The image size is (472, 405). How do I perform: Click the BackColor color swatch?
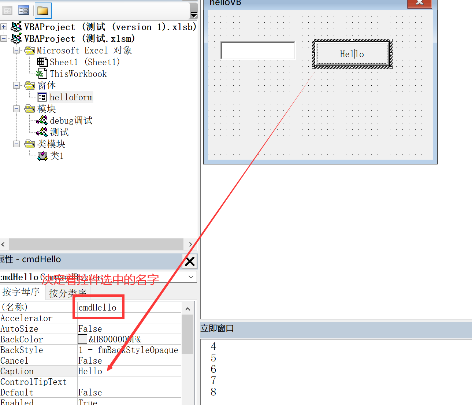[82, 339]
